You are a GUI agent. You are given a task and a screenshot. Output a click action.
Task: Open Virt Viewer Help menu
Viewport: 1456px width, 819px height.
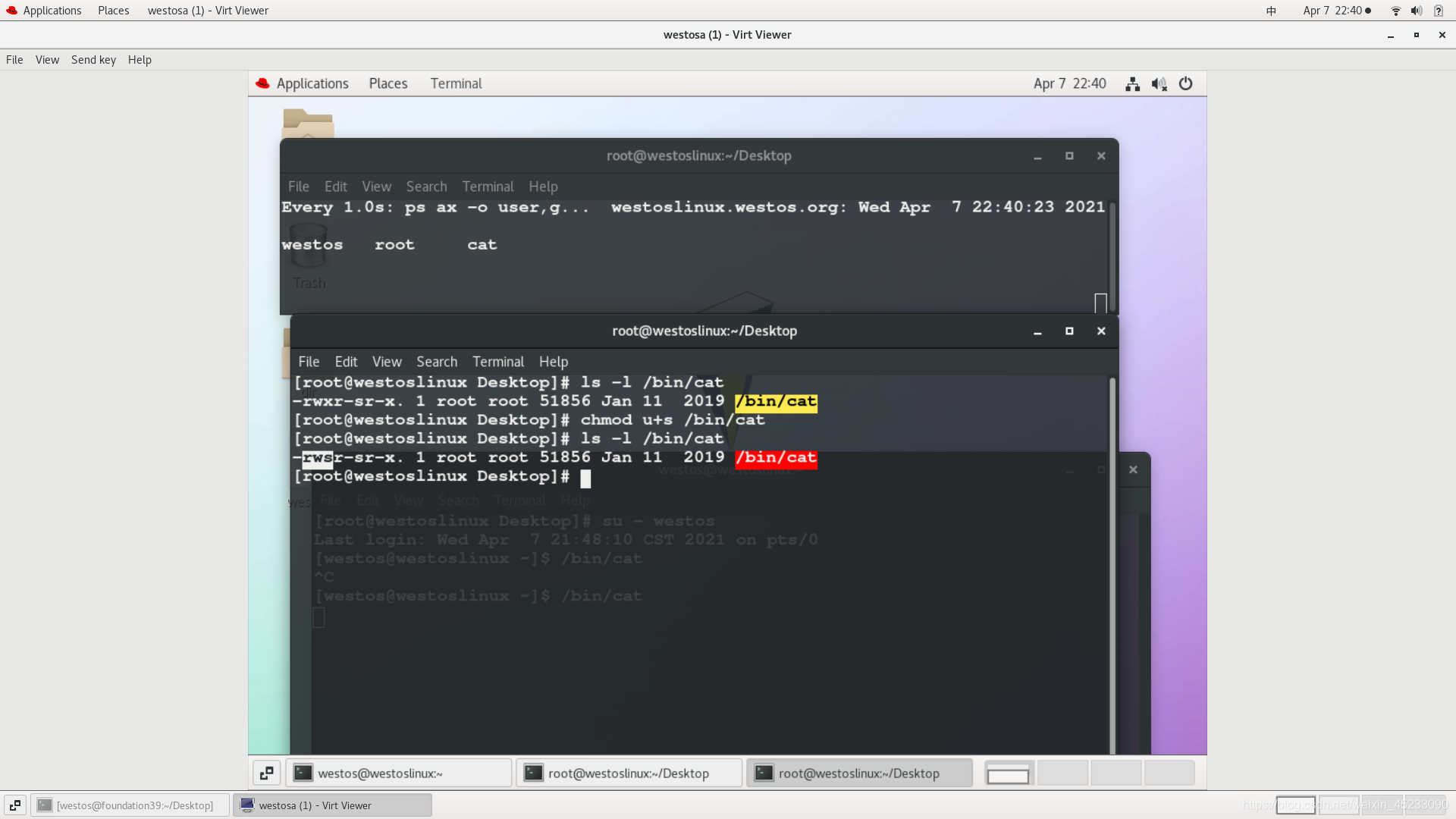[140, 60]
